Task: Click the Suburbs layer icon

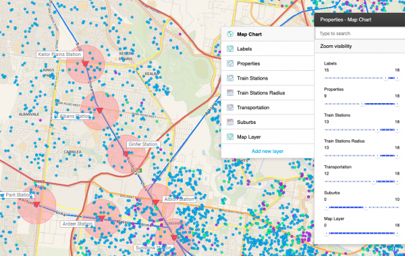Action: click(230, 122)
